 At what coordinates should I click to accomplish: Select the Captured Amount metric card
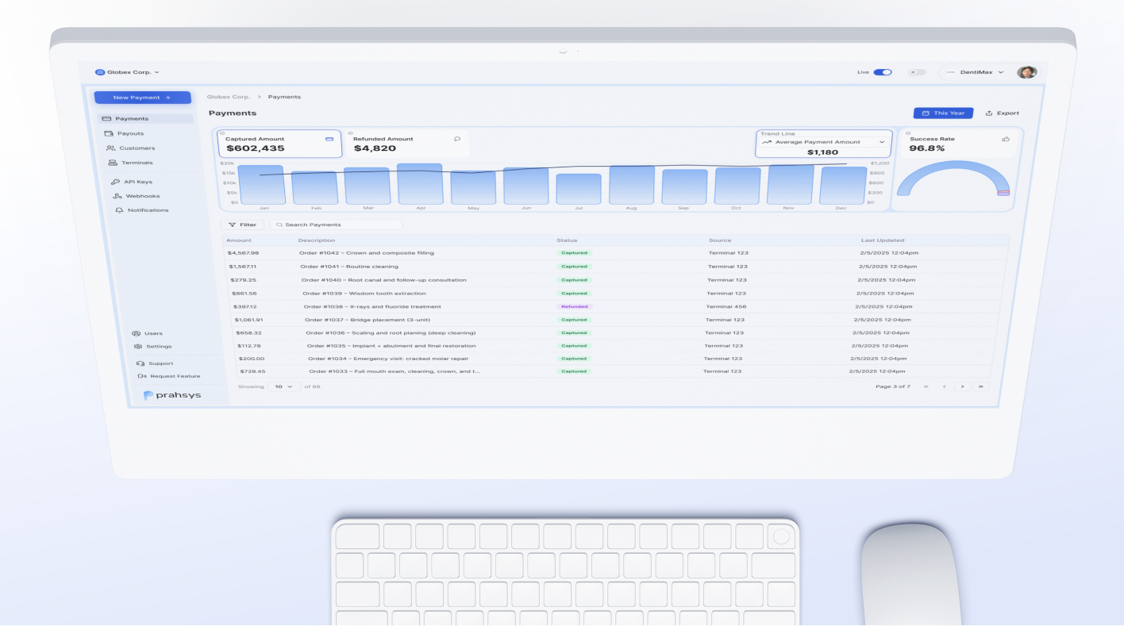(280, 143)
